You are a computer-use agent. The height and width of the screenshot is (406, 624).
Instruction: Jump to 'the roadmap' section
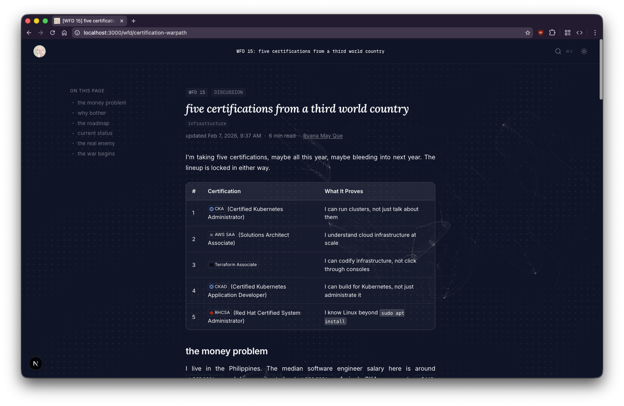(x=93, y=123)
